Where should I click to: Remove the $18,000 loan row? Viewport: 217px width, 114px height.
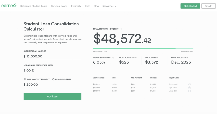190,84
